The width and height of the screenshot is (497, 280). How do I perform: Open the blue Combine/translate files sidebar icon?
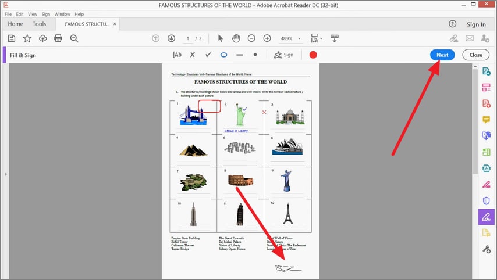point(486,136)
